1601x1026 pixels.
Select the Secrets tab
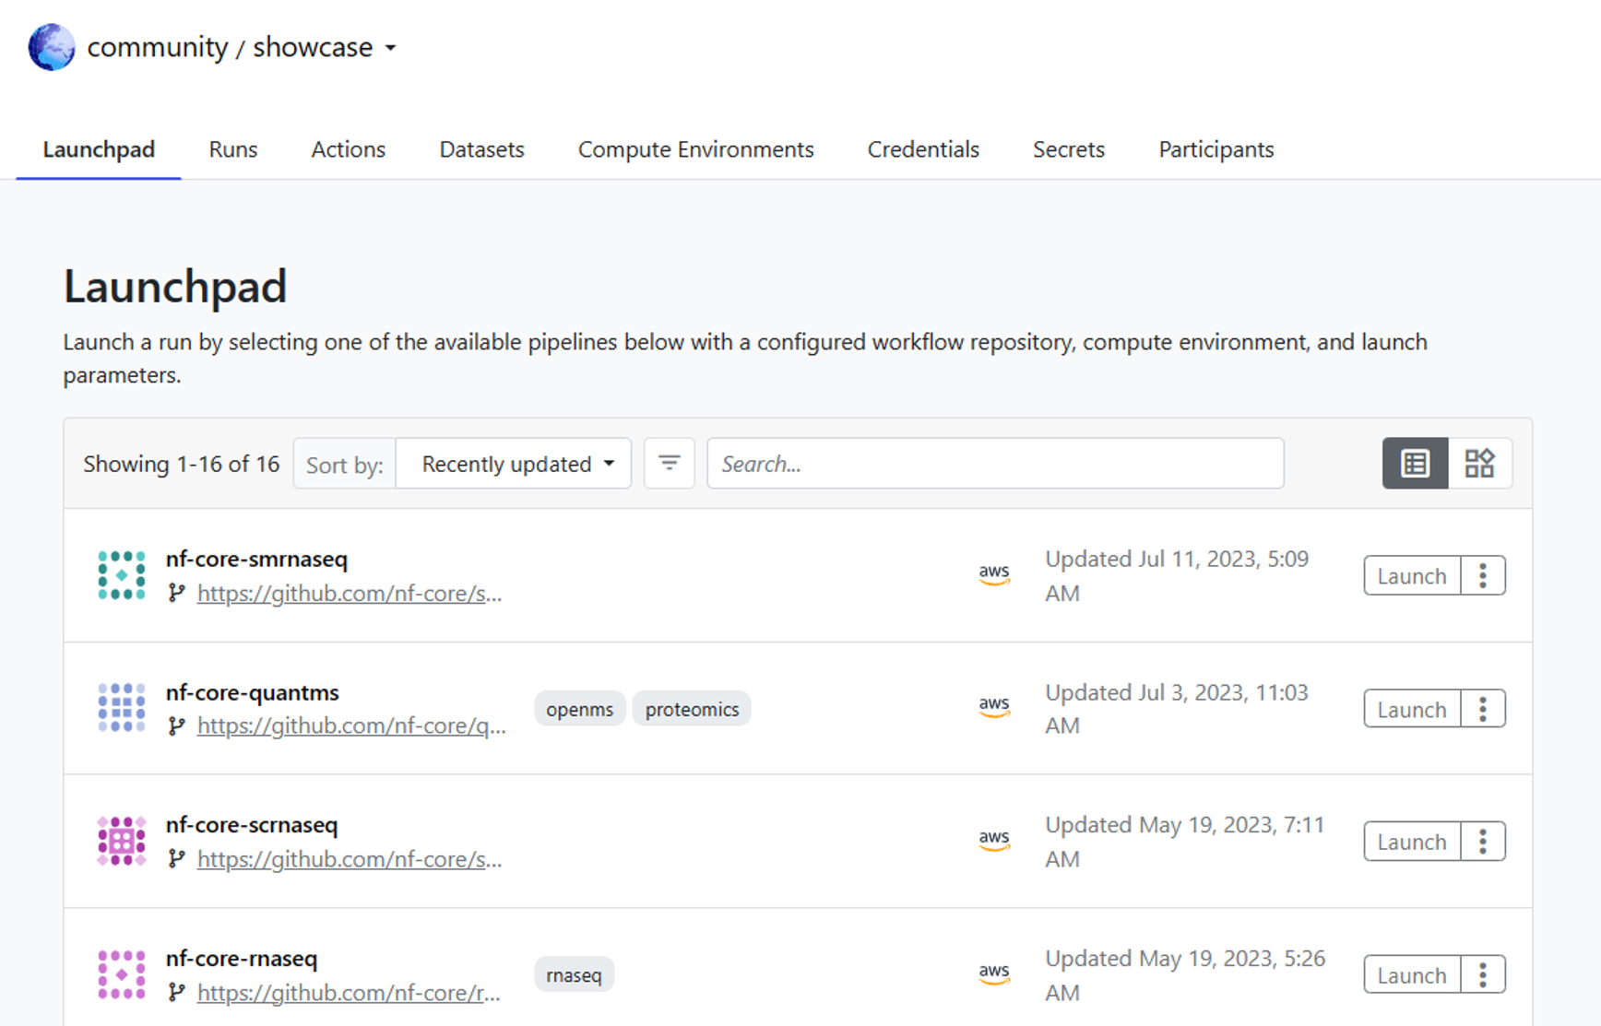click(x=1069, y=149)
